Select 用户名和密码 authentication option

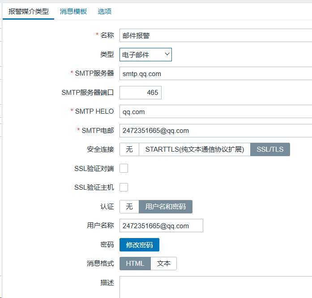click(166, 207)
